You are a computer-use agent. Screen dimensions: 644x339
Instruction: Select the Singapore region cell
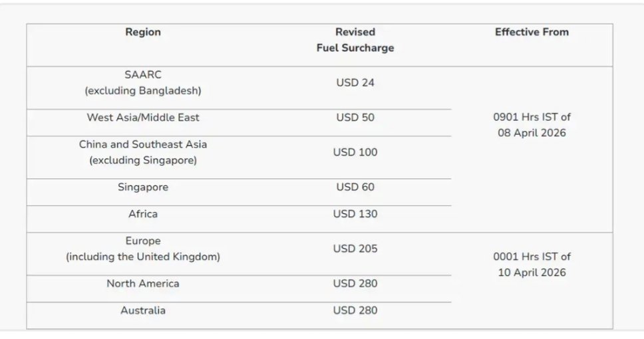click(x=143, y=187)
